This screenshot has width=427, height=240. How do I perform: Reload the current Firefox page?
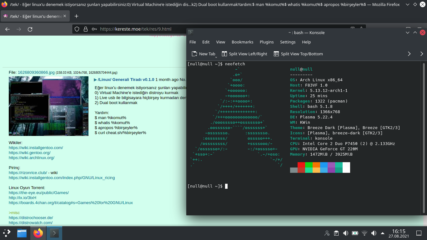point(30,29)
